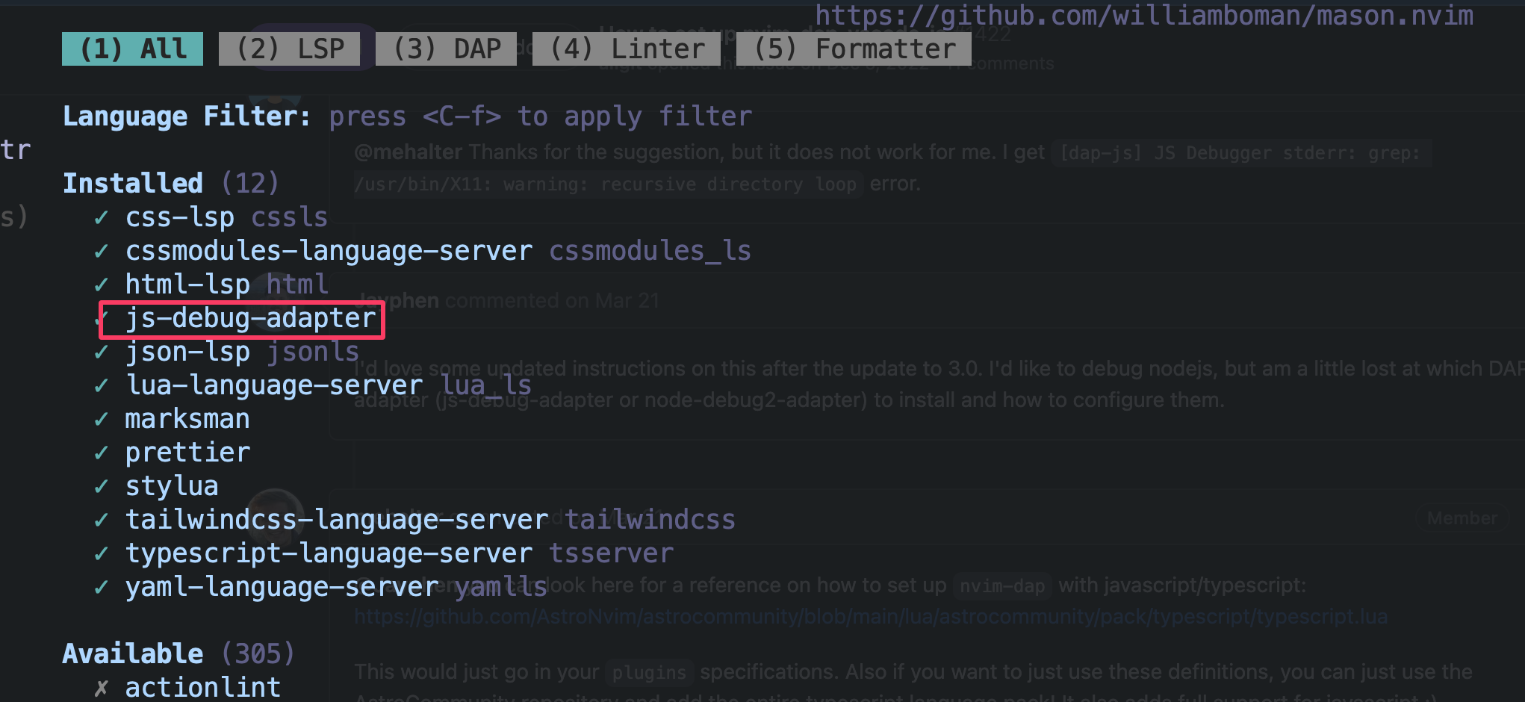Click the checkmark beside json-lsp
The height and width of the screenshot is (702, 1525).
101,352
